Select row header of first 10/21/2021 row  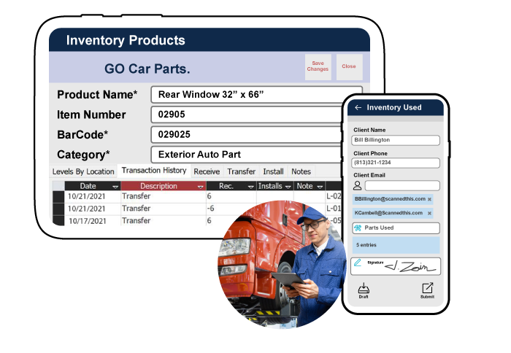point(58,197)
